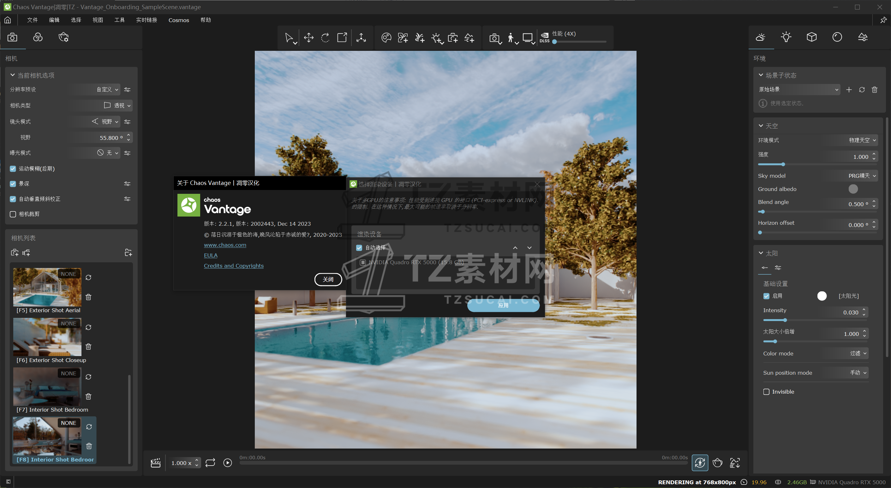Open the objects tab (cube icon)

pyautogui.click(x=811, y=37)
